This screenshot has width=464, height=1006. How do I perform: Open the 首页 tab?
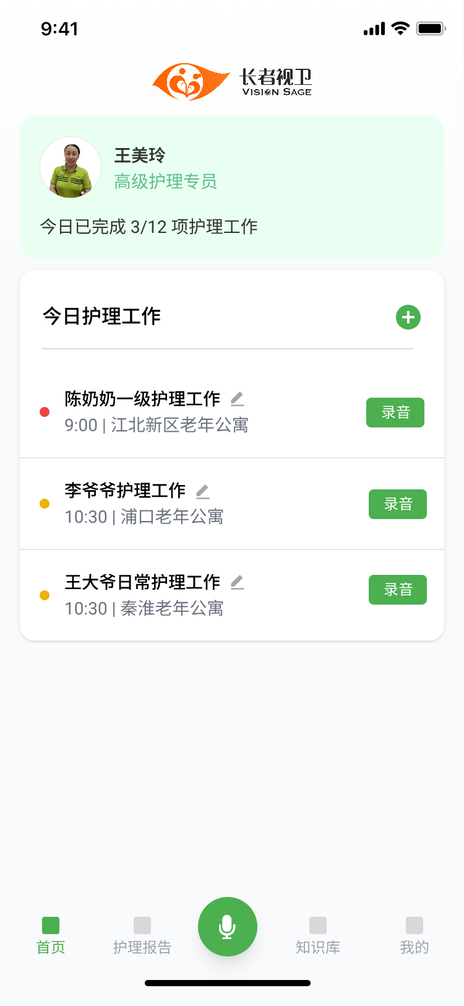(x=51, y=935)
